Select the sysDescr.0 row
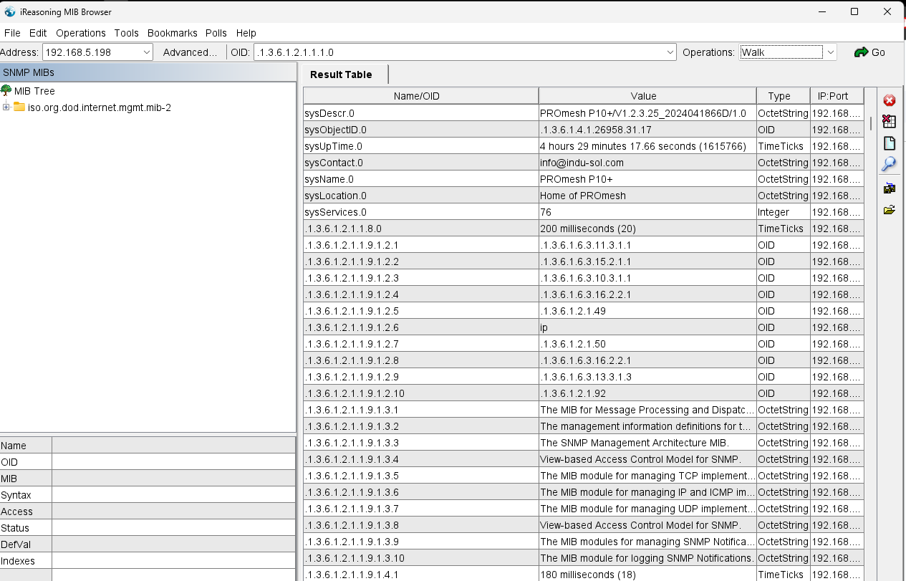Screen dimensions: 906x581 584,113
